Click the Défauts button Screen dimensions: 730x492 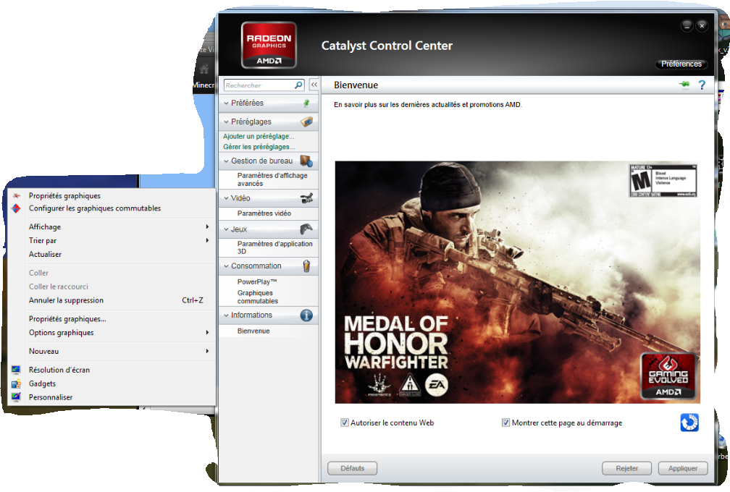tap(353, 468)
